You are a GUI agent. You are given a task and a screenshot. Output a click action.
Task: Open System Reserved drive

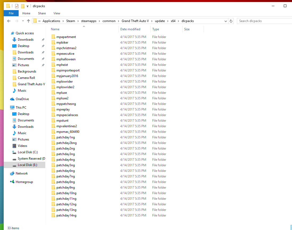[31, 159]
